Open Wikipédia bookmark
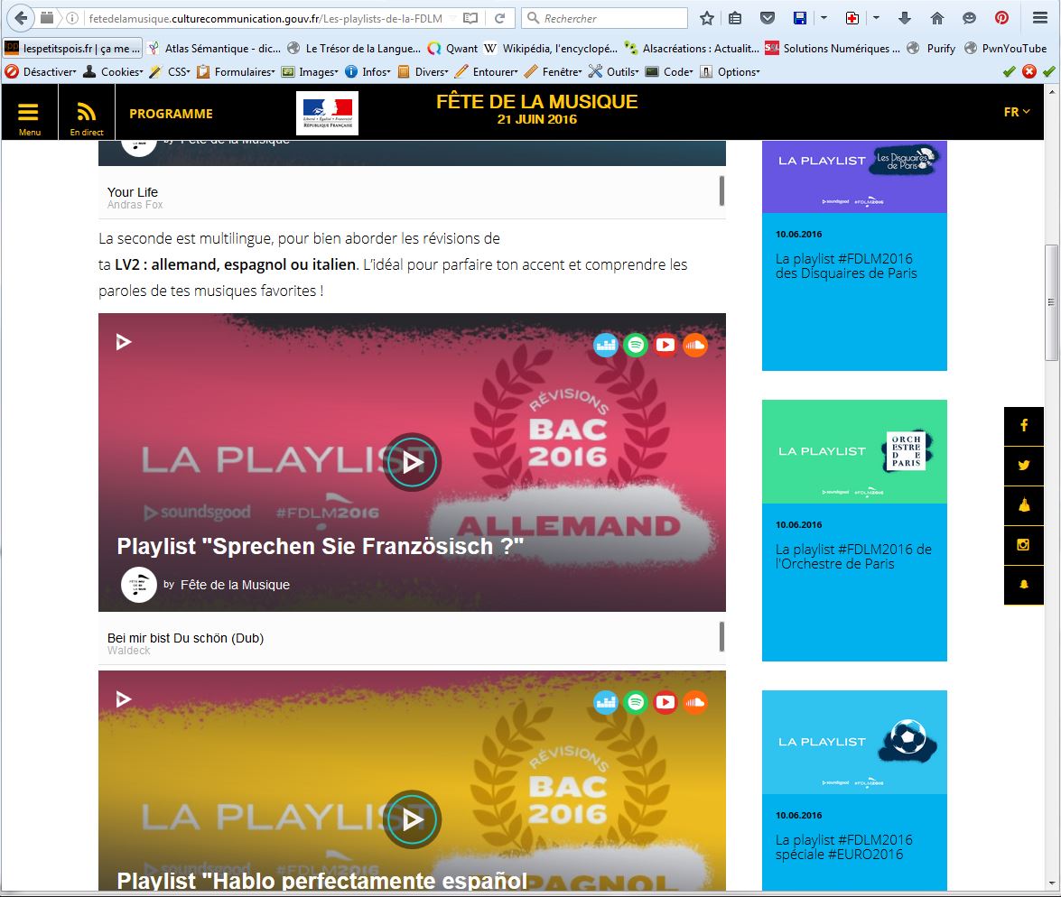Viewport: 1061px width, 897px height. coord(551,48)
